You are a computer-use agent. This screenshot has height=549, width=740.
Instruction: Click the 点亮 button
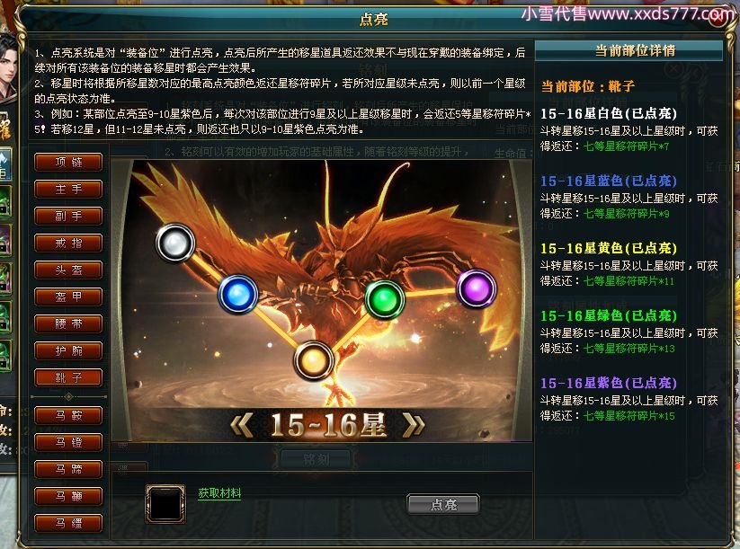pos(443,505)
